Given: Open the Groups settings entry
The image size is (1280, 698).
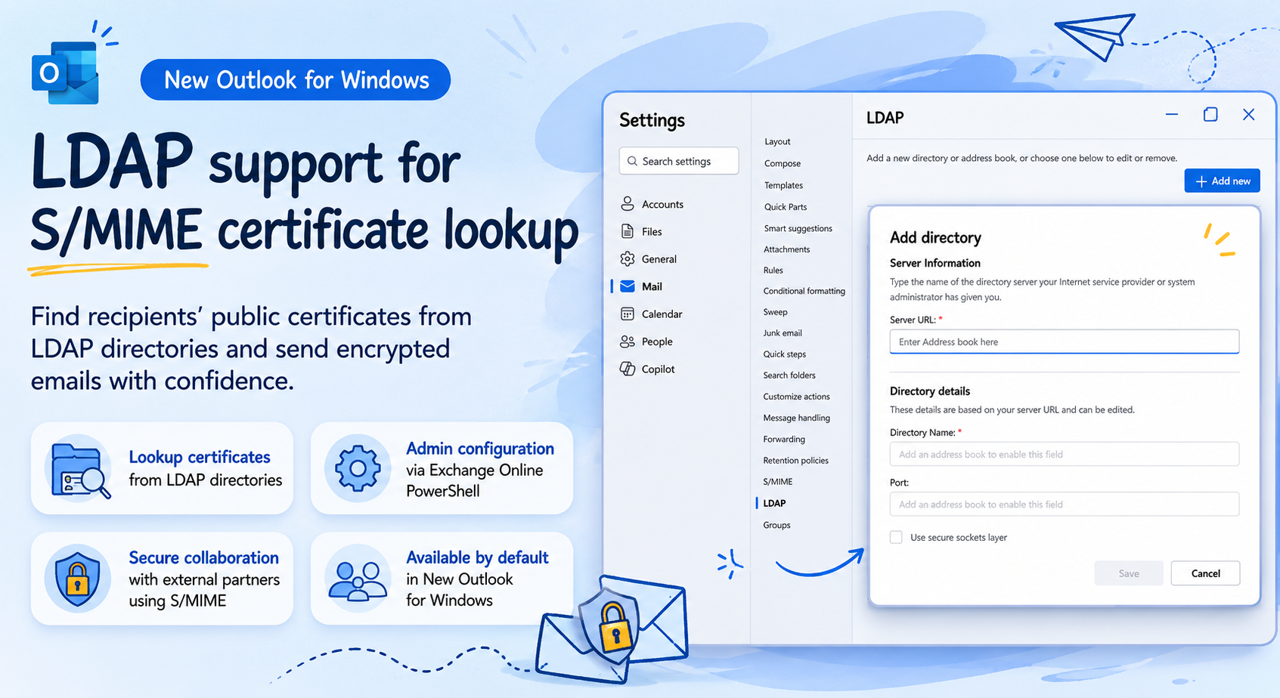Looking at the screenshot, I should [776, 525].
